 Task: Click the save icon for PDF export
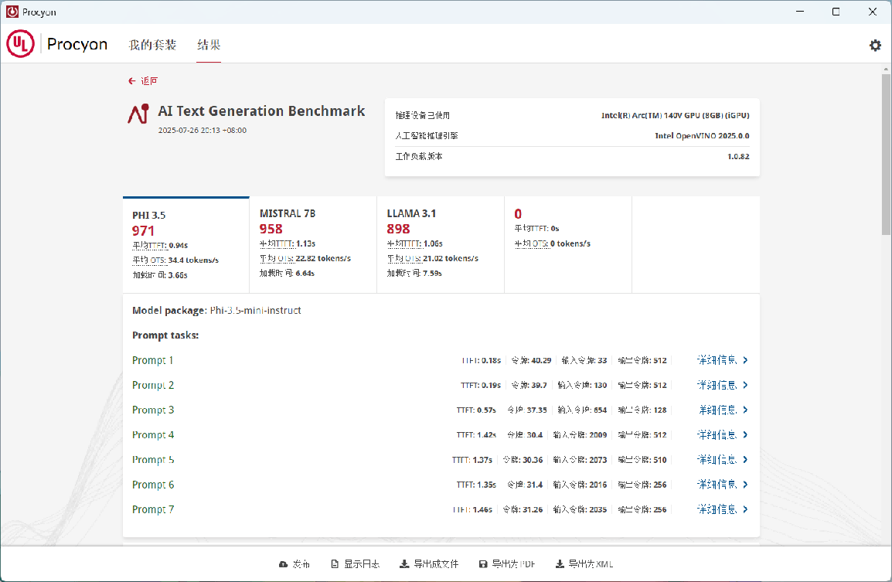click(x=483, y=564)
